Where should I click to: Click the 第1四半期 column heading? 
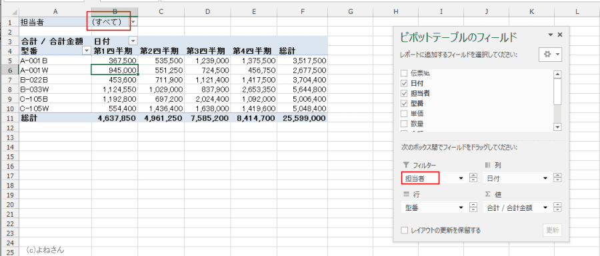(115, 51)
